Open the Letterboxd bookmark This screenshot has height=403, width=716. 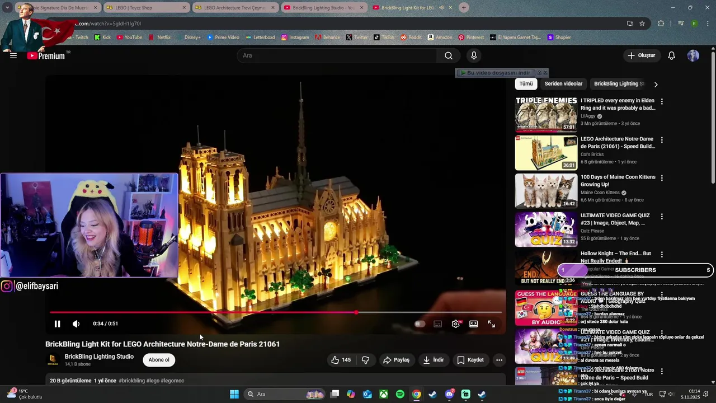pyautogui.click(x=260, y=38)
